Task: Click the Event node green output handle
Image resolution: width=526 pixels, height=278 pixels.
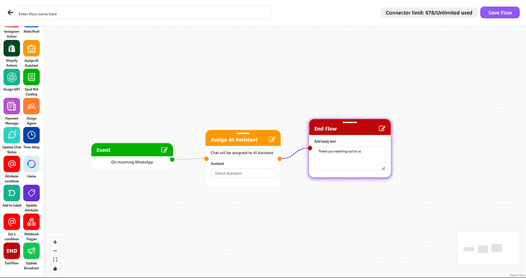Action: pyautogui.click(x=172, y=159)
